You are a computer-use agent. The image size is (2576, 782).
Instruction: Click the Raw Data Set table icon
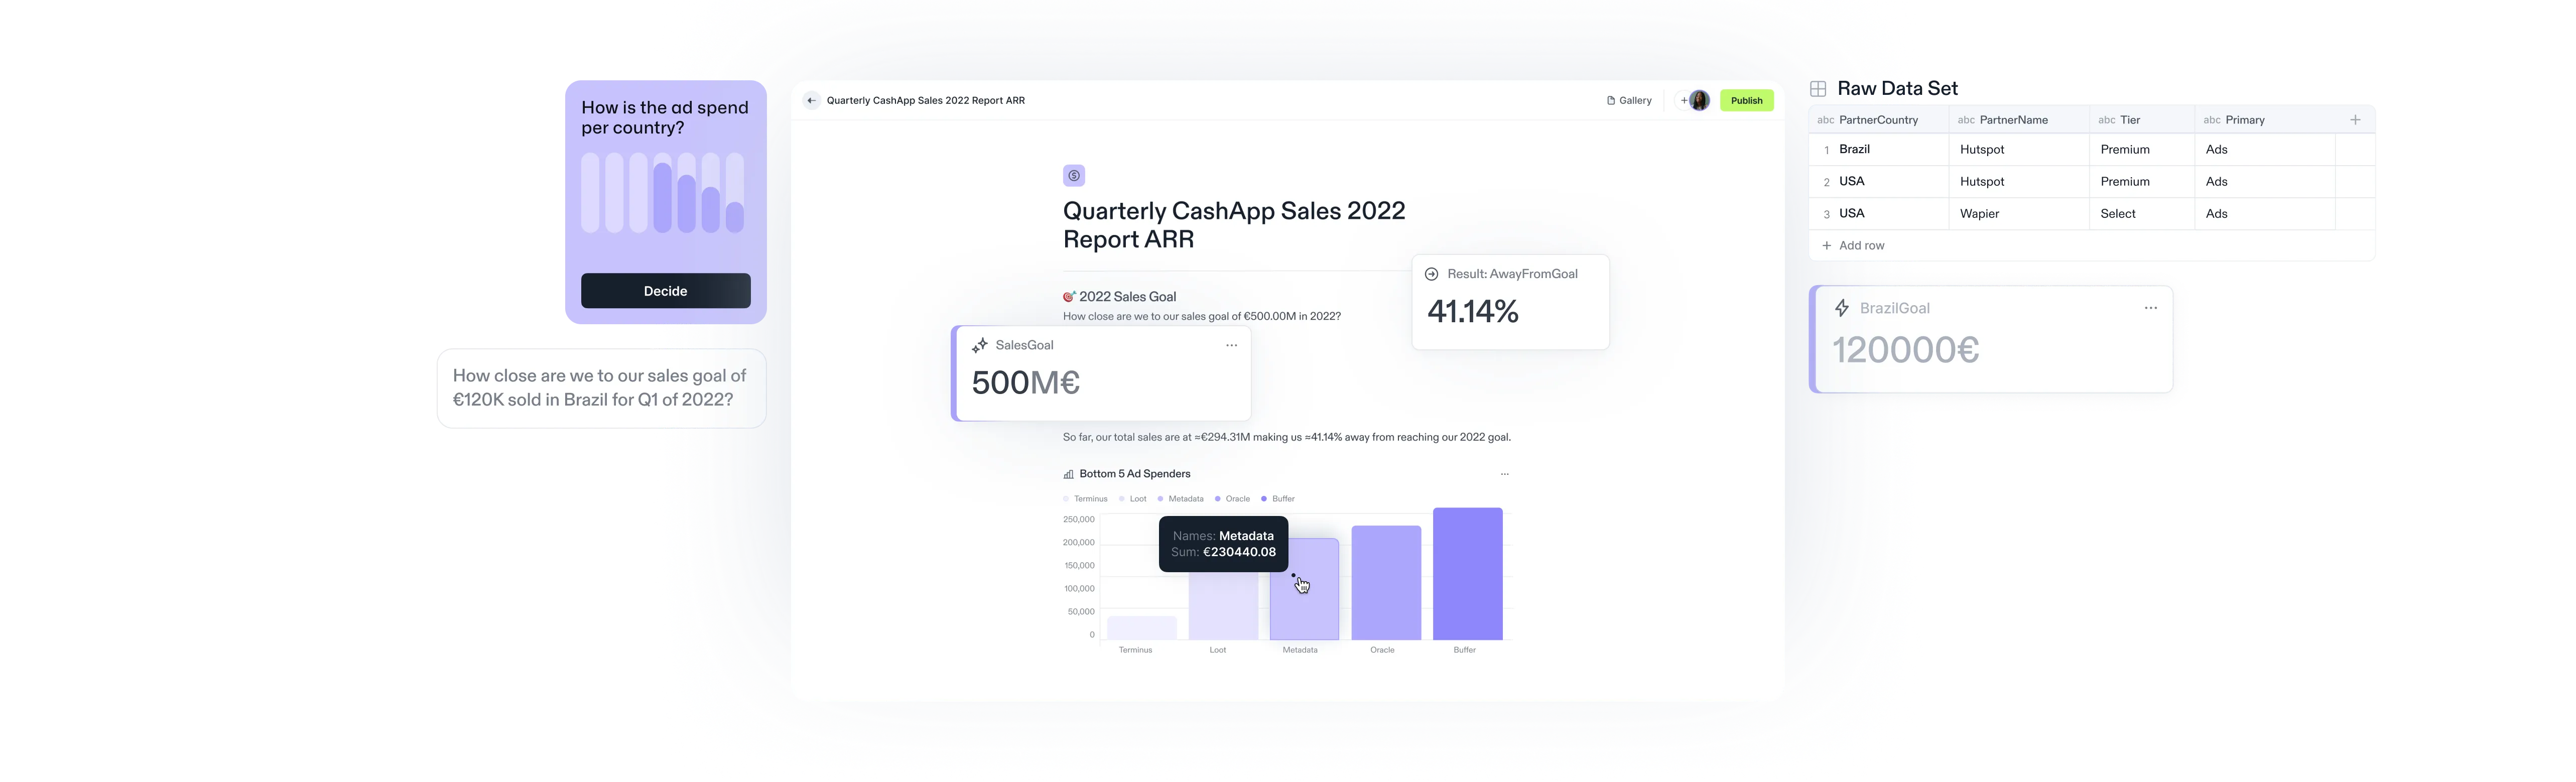coord(1818,89)
